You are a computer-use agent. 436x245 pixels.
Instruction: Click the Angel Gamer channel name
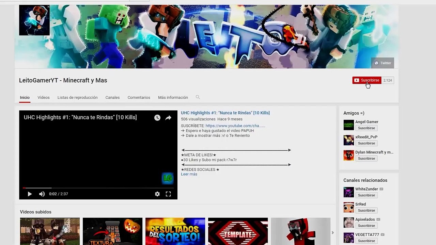[x=367, y=122]
